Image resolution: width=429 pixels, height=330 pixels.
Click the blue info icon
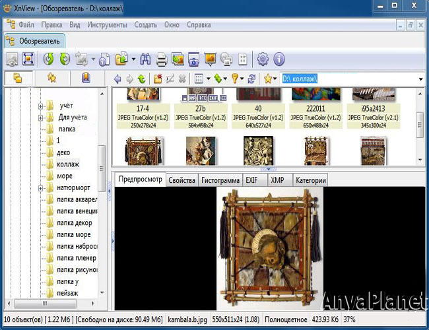279,59
